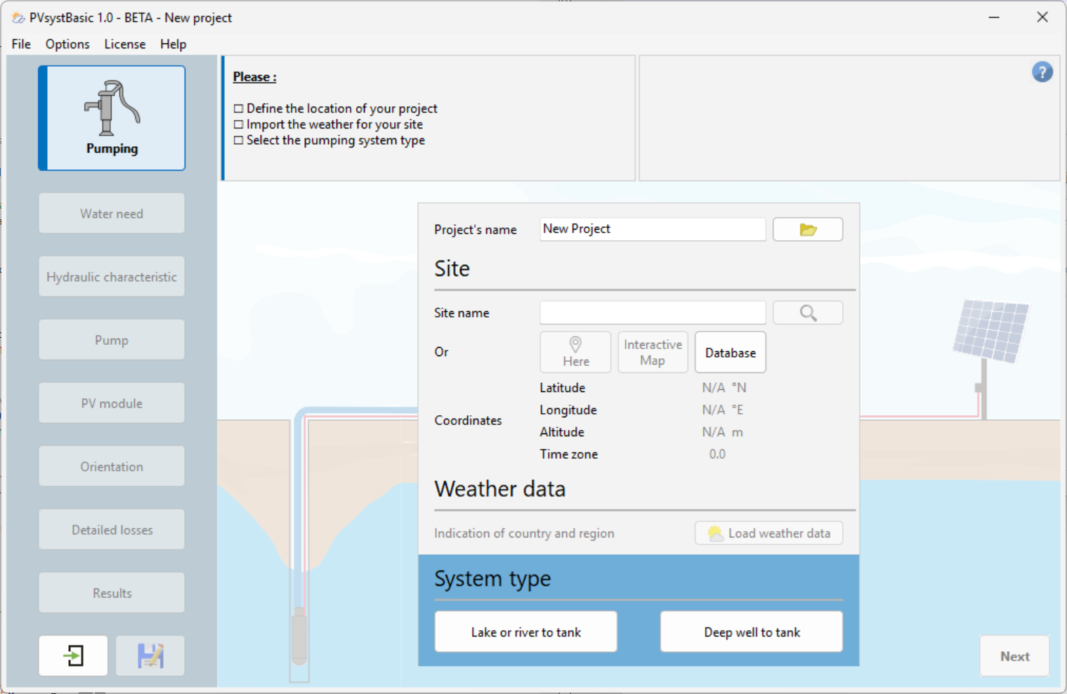The height and width of the screenshot is (694, 1067).
Task: Go to the PV module step
Action: pyautogui.click(x=112, y=403)
